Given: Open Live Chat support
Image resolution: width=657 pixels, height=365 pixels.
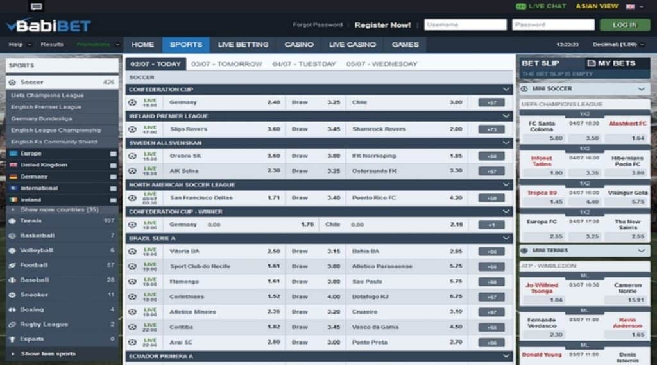Looking at the screenshot, I should 540,6.
